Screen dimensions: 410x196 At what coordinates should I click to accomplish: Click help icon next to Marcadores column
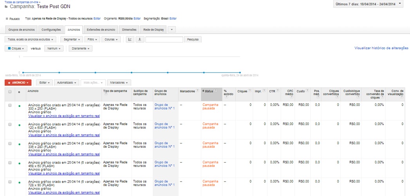click(197, 91)
